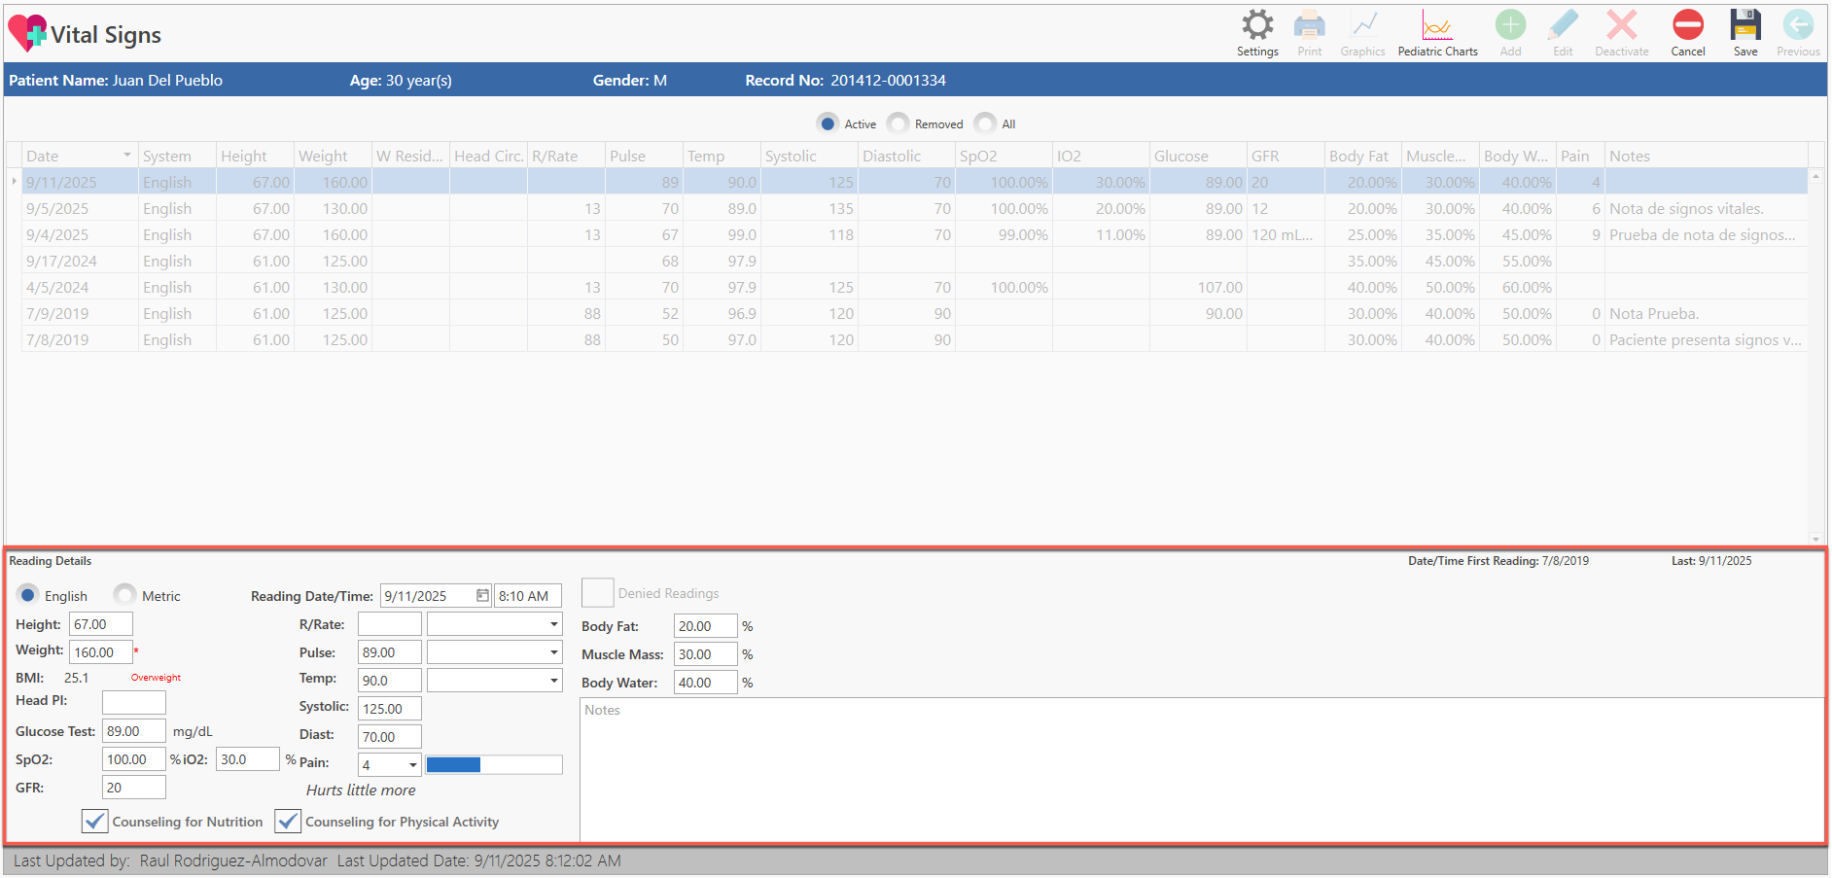This screenshot has height=878, width=1832.
Task: Select the 9/4/2025 reading row
Action: click(914, 234)
